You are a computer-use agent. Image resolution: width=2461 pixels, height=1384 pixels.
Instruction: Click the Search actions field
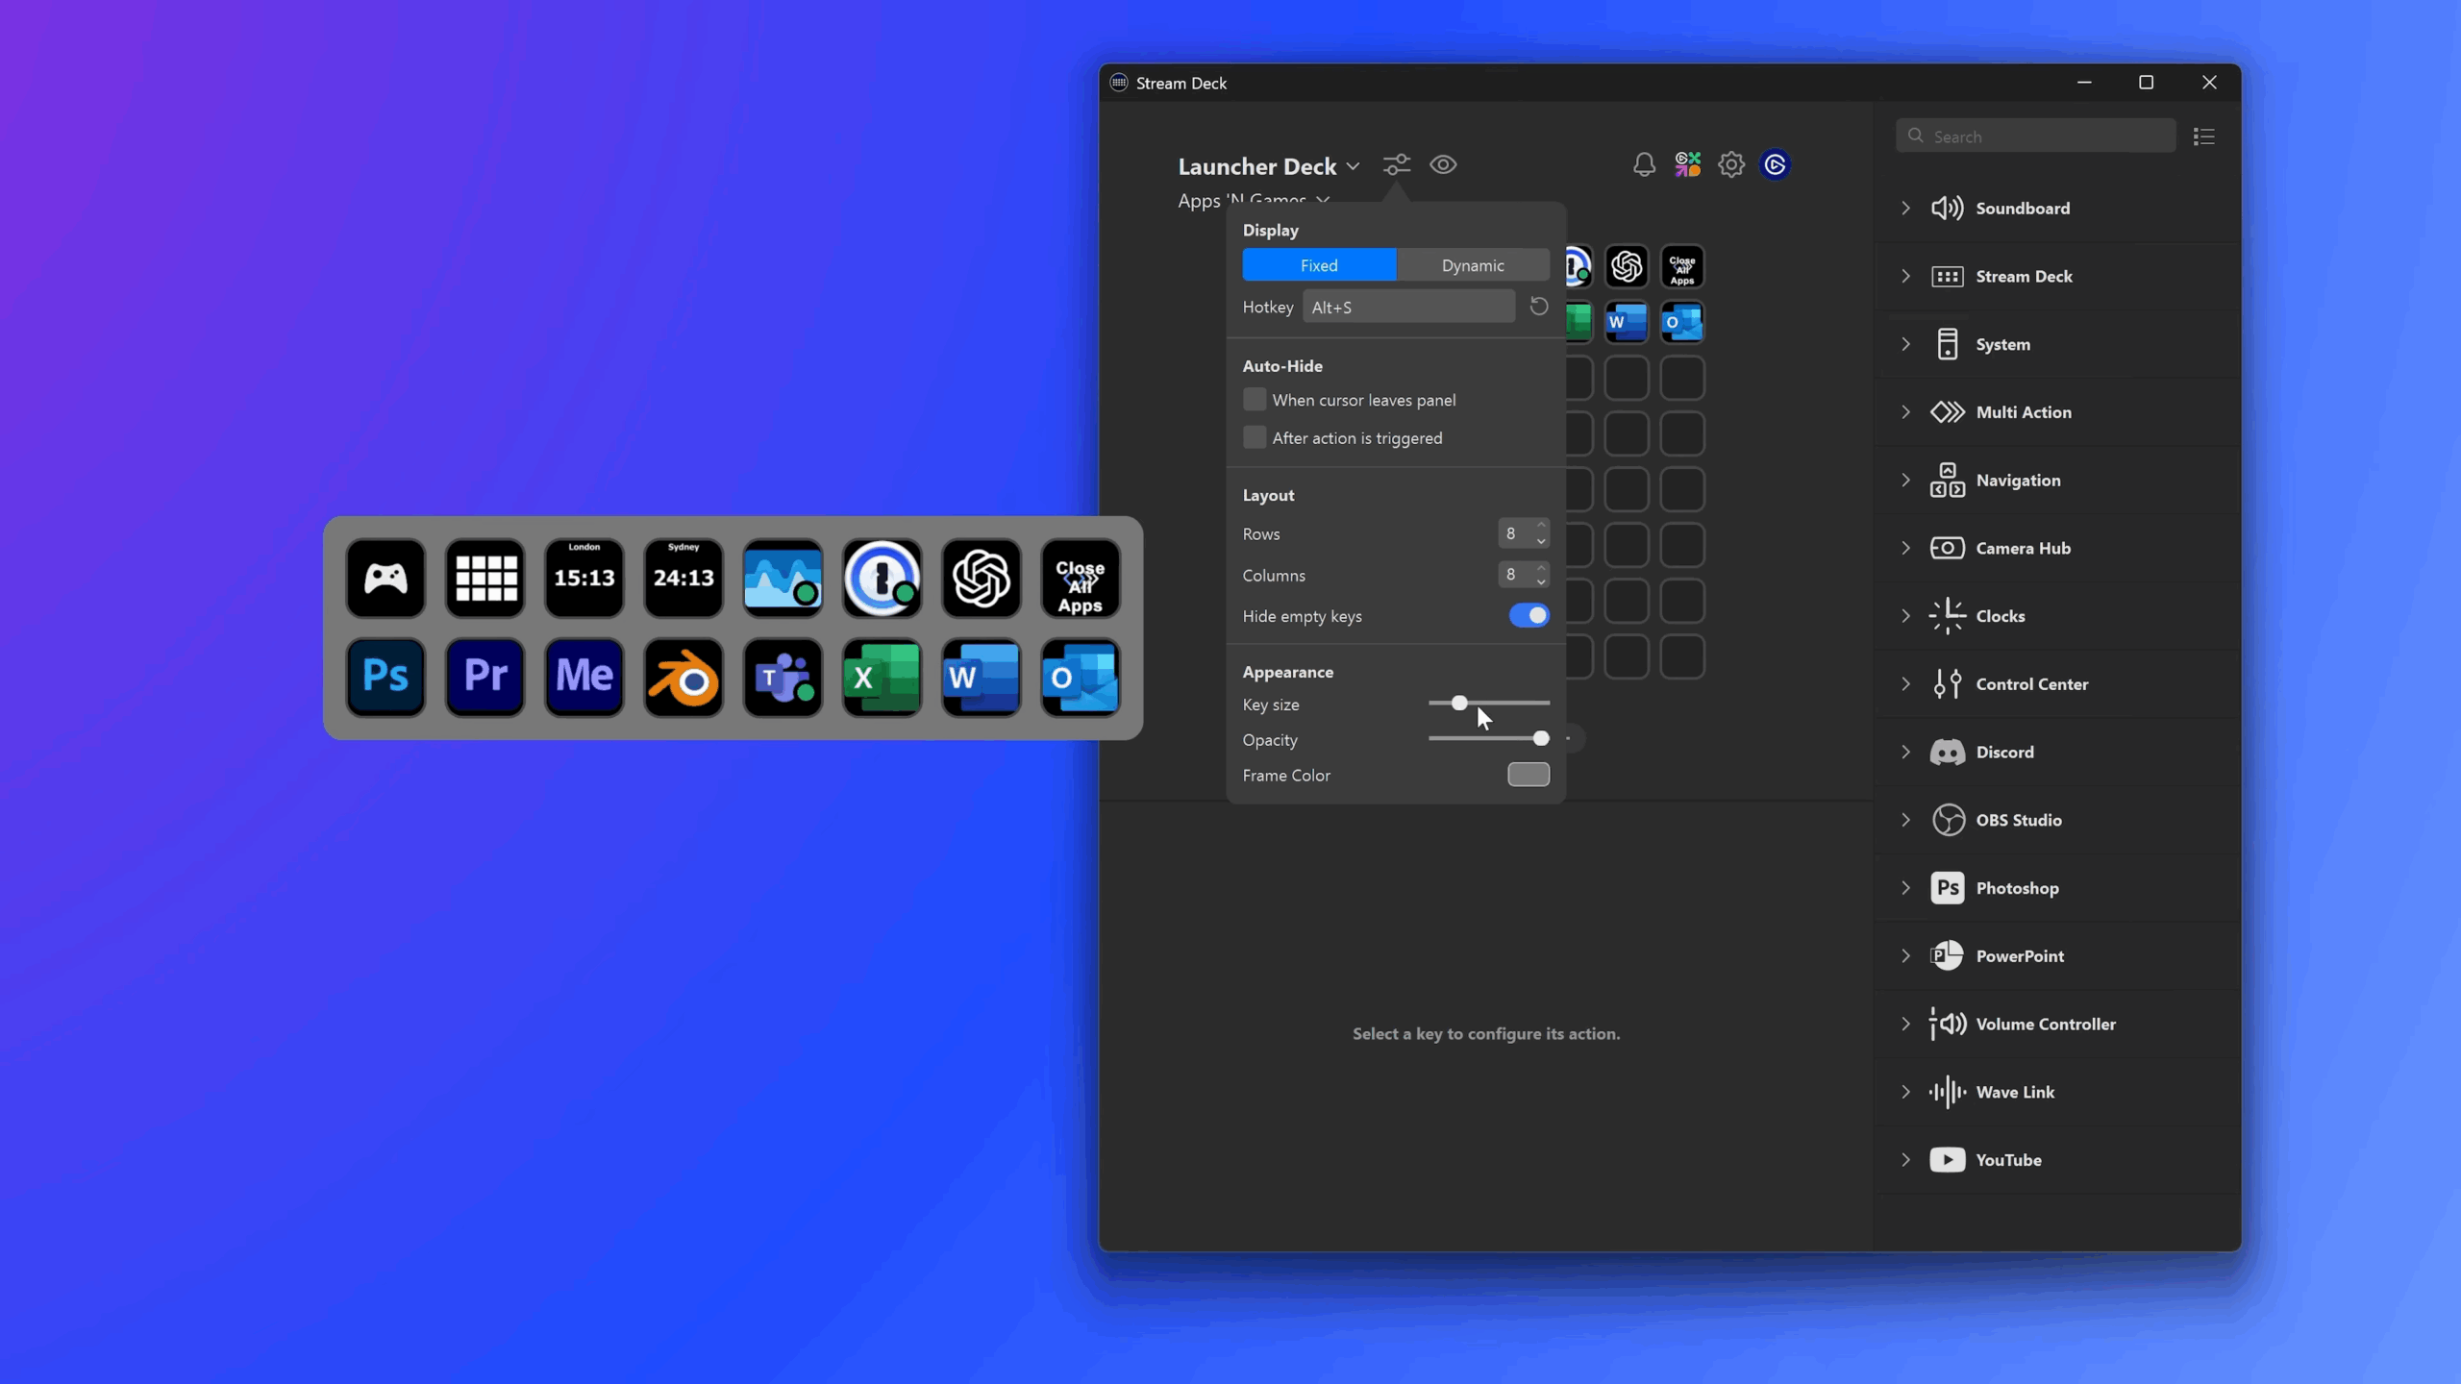point(2036,136)
